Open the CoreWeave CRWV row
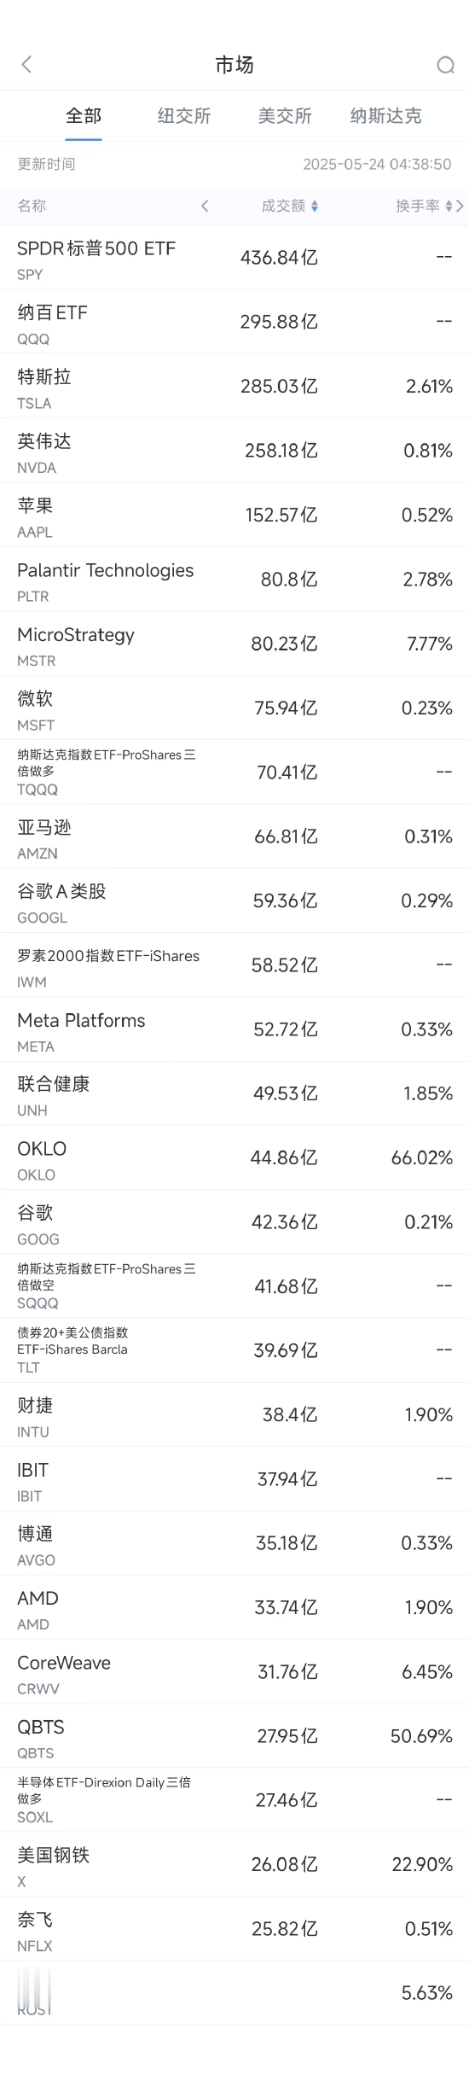The image size is (469, 2075). click(x=234, y=1672)
